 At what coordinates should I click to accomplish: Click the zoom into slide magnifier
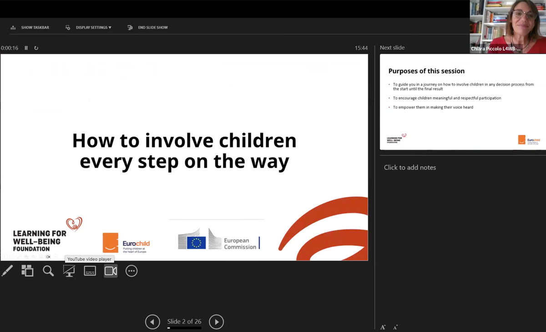pos(48,271)
